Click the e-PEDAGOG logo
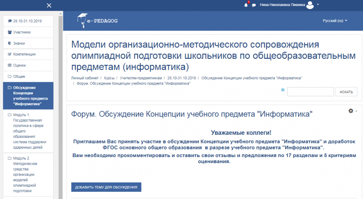 click(x=98, y=21)
